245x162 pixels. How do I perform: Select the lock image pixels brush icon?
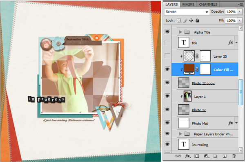tap(185, 20)
